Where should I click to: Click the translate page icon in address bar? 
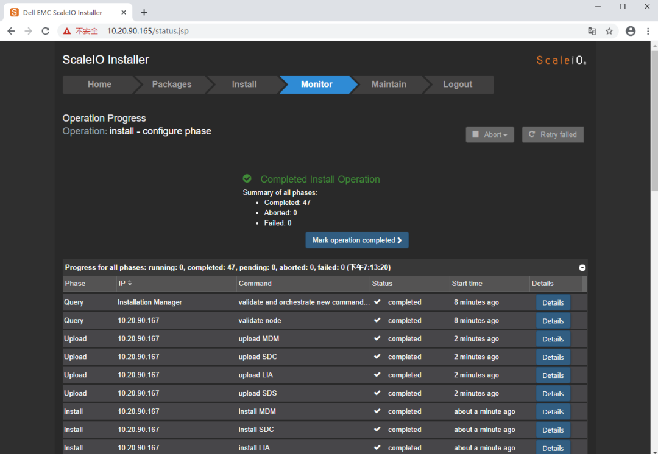pyautogui.click(x=592, y=31)
